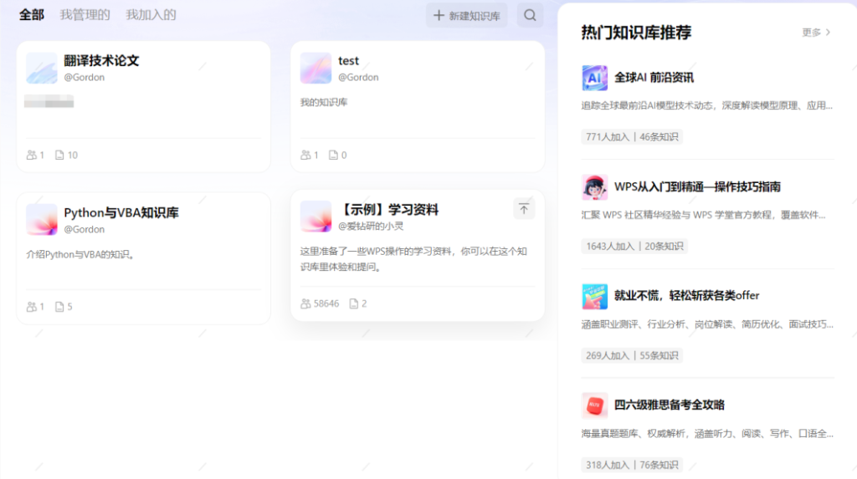Click the 新建知识库 button
The image size is (857, 479).
click(466, 15)
